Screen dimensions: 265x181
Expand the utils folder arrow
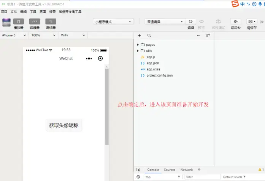[x=138, y=51]
